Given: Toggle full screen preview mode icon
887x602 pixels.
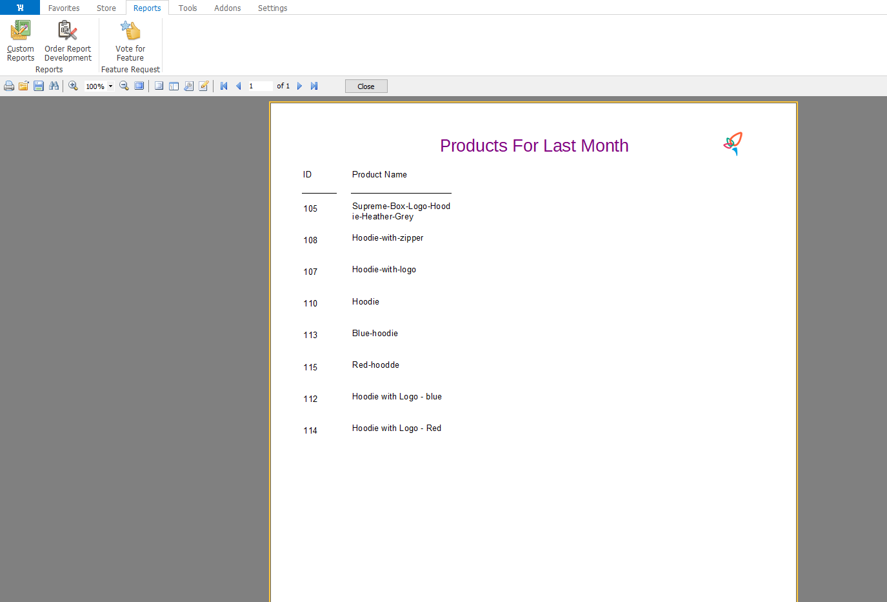Looking at the screenshot, I should point(139,86).
